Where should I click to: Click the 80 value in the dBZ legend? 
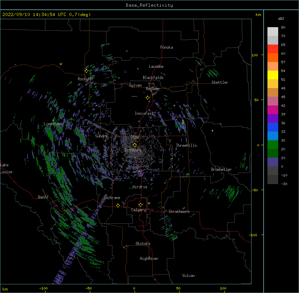(x=283, y=27)
